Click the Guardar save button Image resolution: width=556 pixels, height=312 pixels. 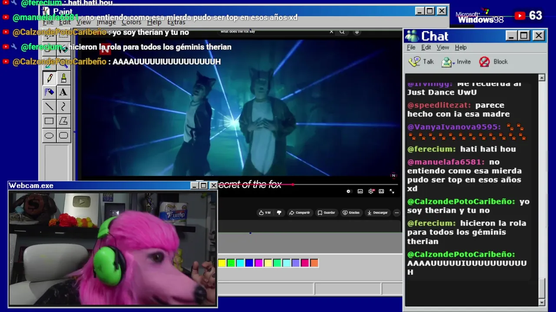tap(326, 213)
